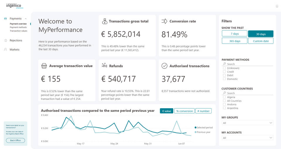Tick the Andorra country checkbox
This screenshot has height=149, width=281.
(x=224, y=104)
